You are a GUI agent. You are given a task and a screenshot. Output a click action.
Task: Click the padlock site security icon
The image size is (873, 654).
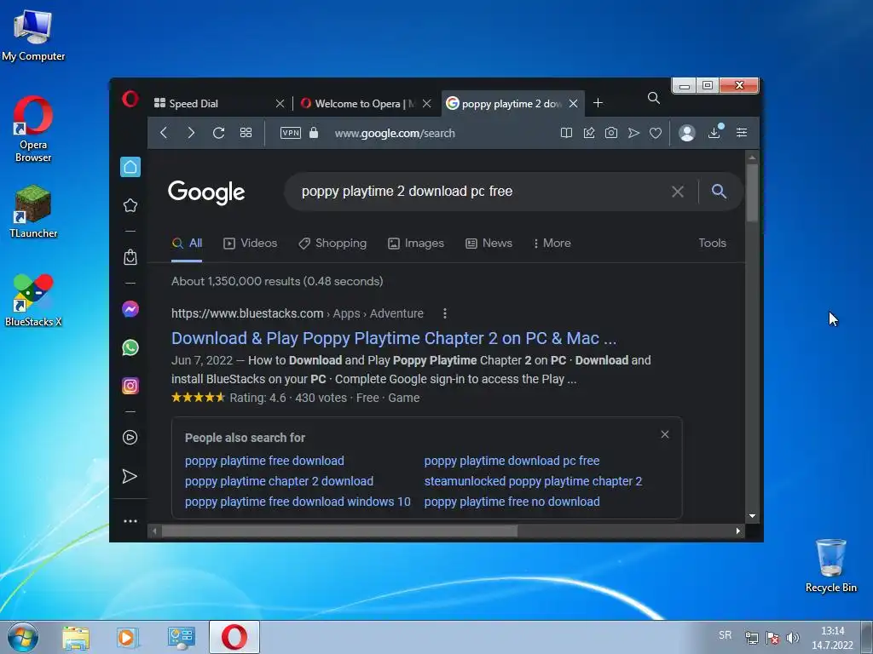(x=314, y=132)
